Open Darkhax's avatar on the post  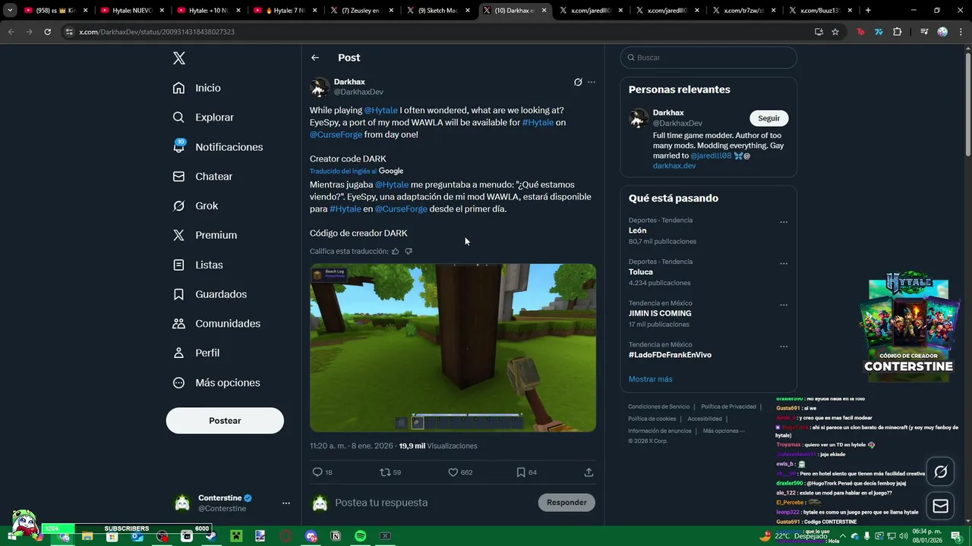pyautogui.click(x=320, y=87)
